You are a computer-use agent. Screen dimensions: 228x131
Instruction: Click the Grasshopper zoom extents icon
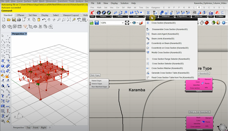127,23
